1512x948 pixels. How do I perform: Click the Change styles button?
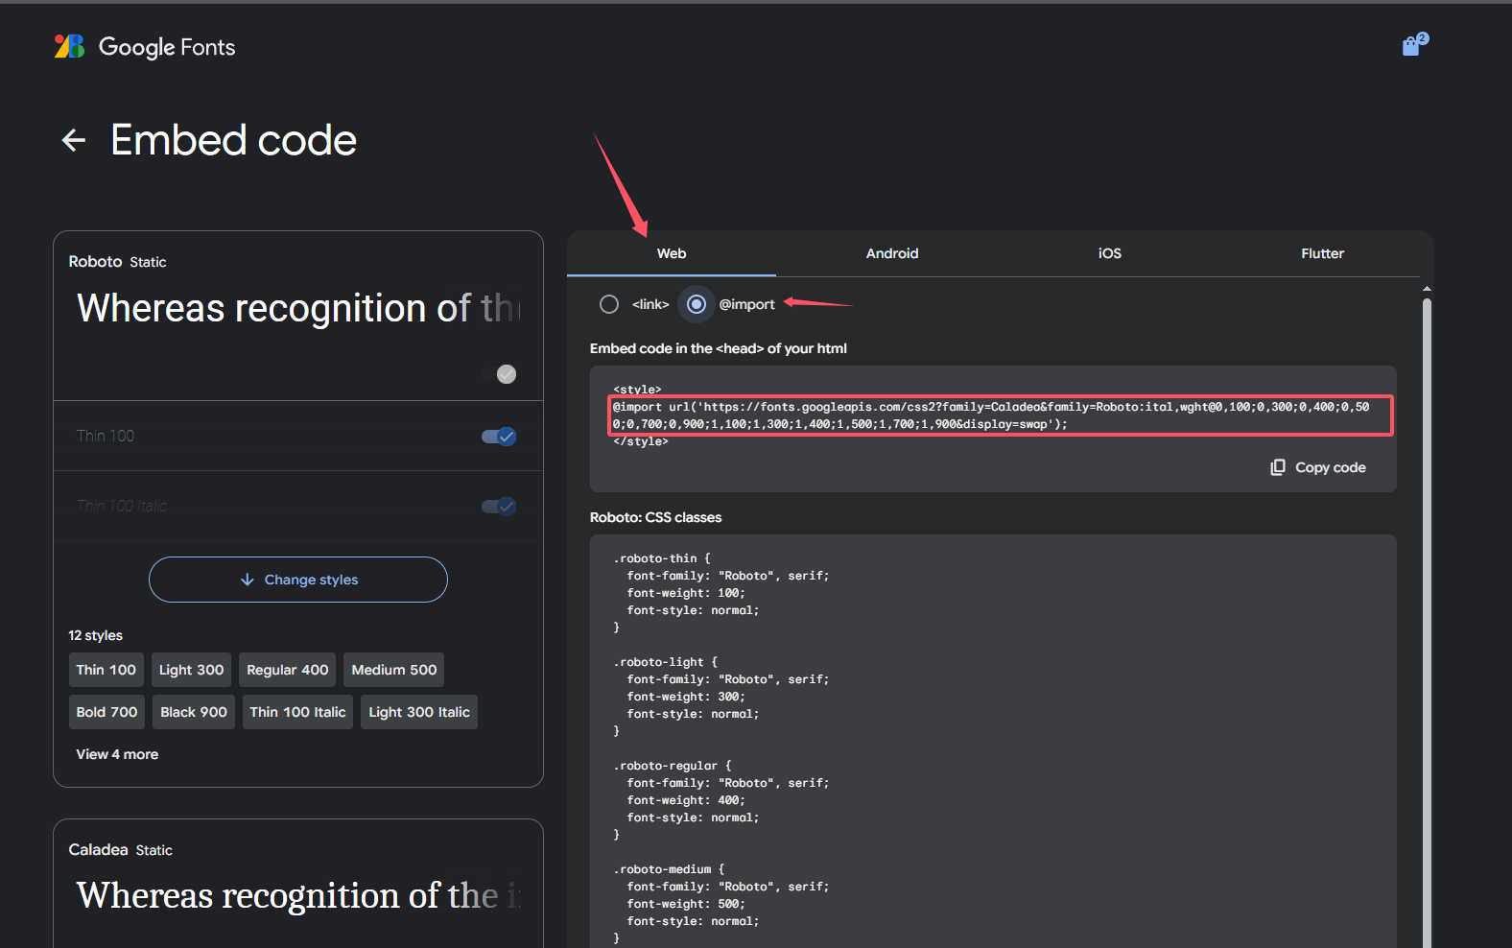click(x=298, y=580)
